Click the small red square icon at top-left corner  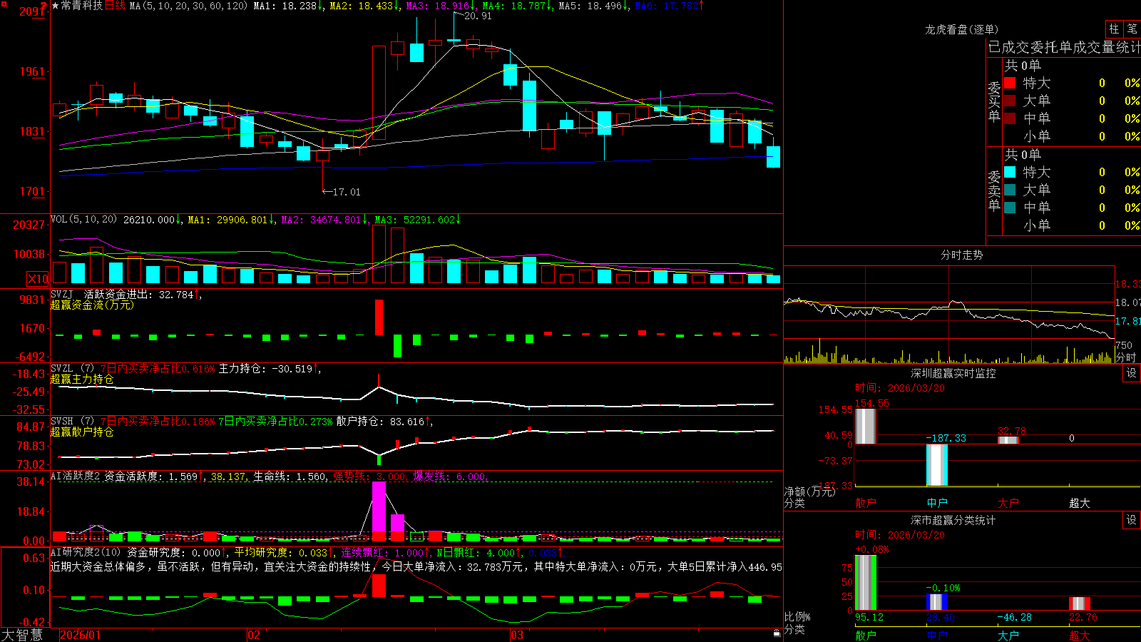coord(4,4)
